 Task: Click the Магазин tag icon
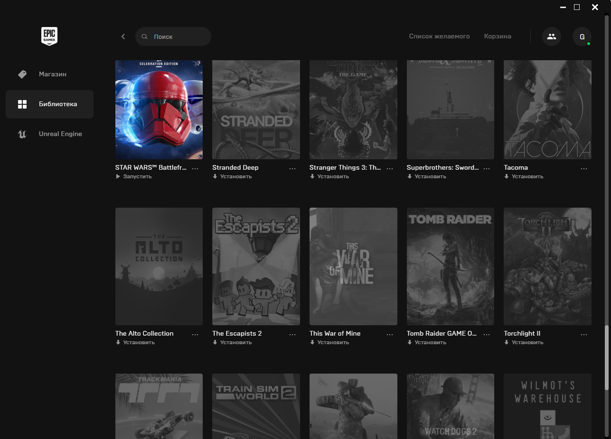point(22,74)
